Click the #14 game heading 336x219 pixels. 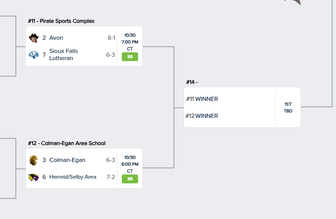pos(192,82)
